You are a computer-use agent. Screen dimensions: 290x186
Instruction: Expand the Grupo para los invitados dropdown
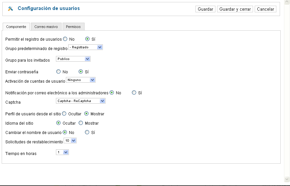coord(73,59)
